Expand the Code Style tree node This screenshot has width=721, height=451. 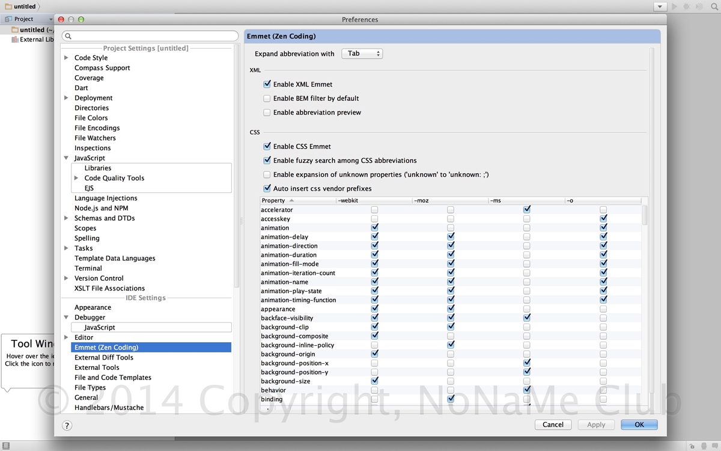coord(66,58)
